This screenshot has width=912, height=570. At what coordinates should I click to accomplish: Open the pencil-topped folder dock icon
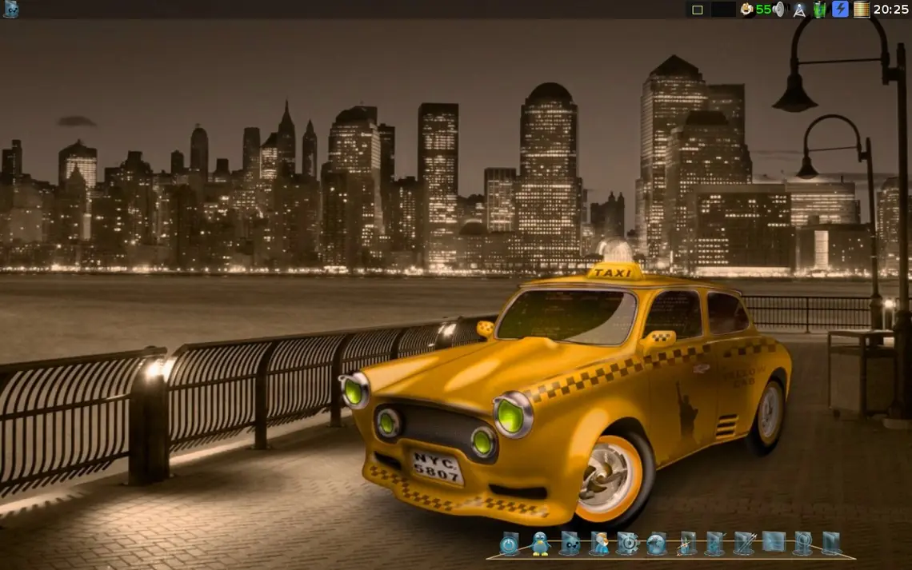[x=715, y=544]
